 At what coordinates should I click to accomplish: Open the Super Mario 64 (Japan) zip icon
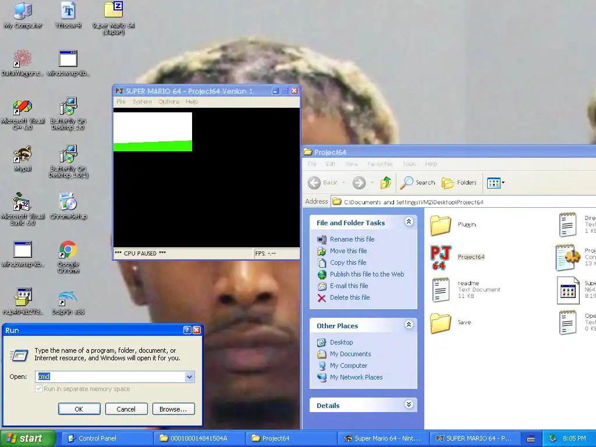(113, 17)
